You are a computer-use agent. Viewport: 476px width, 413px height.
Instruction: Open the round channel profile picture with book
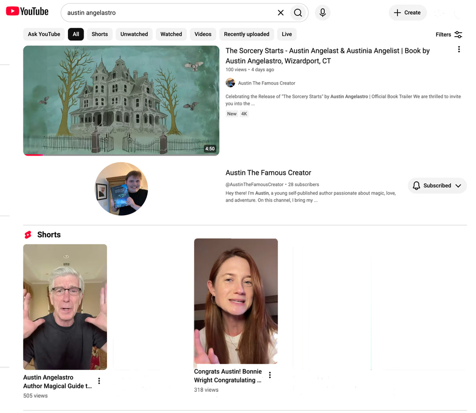coord(122,189)
